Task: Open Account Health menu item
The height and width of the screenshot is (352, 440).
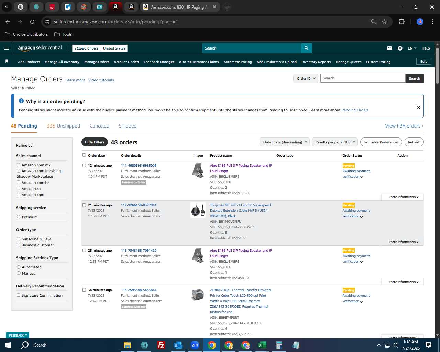Action: tap(126, 62)
